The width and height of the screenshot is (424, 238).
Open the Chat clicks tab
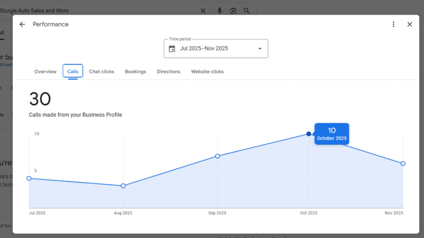coord(101,71)
